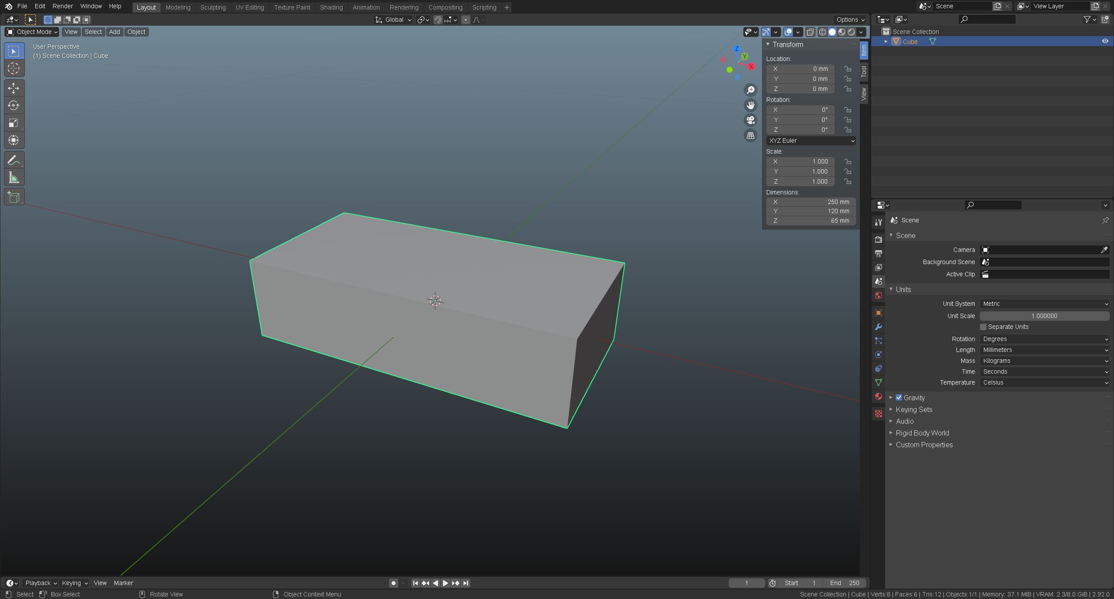Select the Move tool

[14, 88]
